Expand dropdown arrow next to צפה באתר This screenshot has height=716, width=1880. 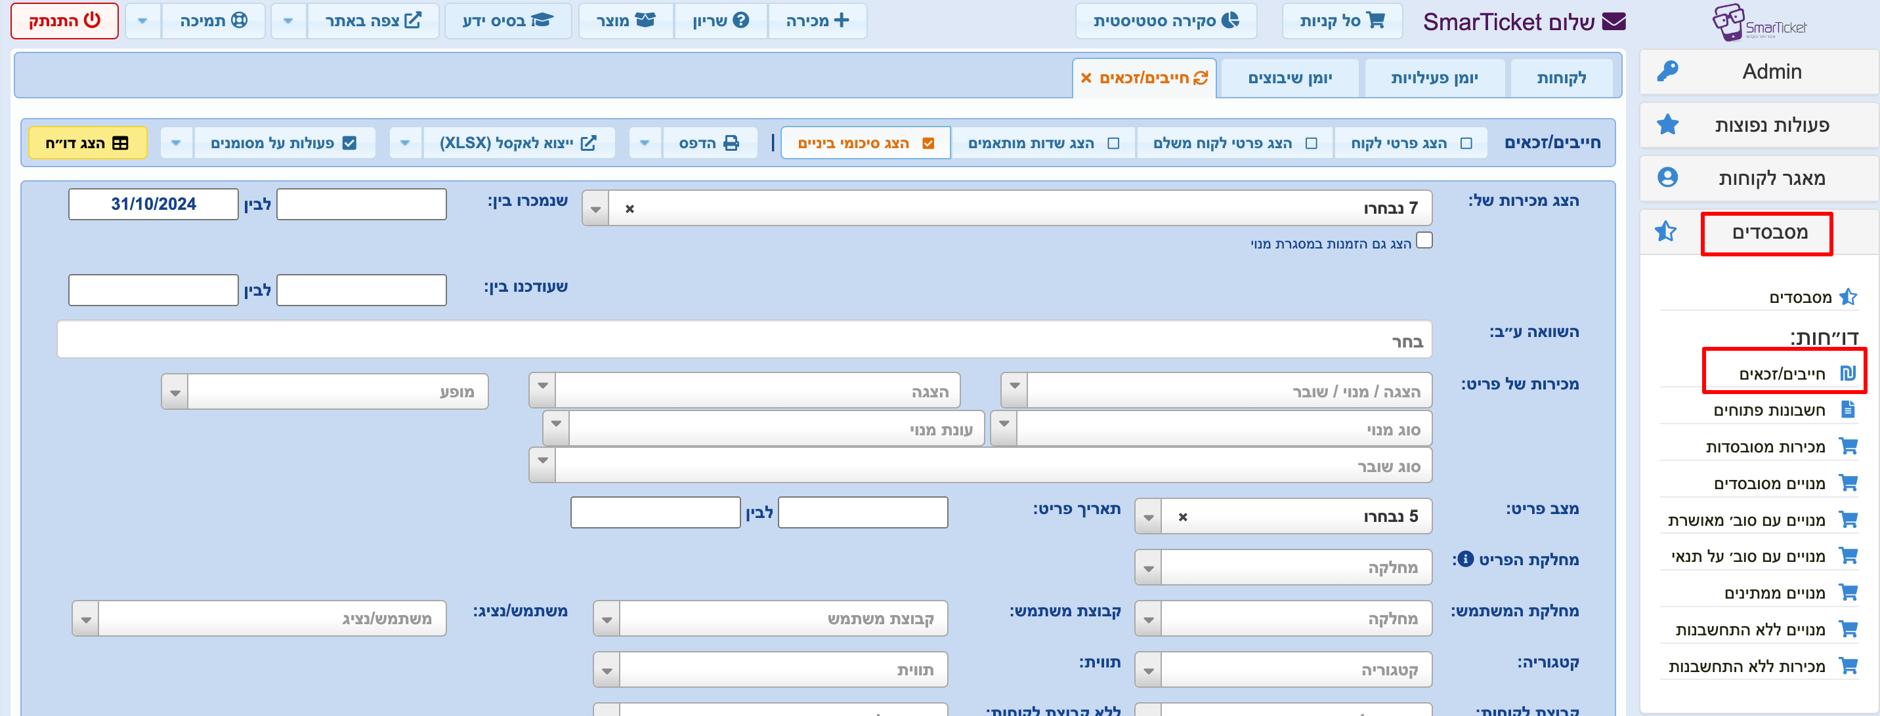coord(289,21)
